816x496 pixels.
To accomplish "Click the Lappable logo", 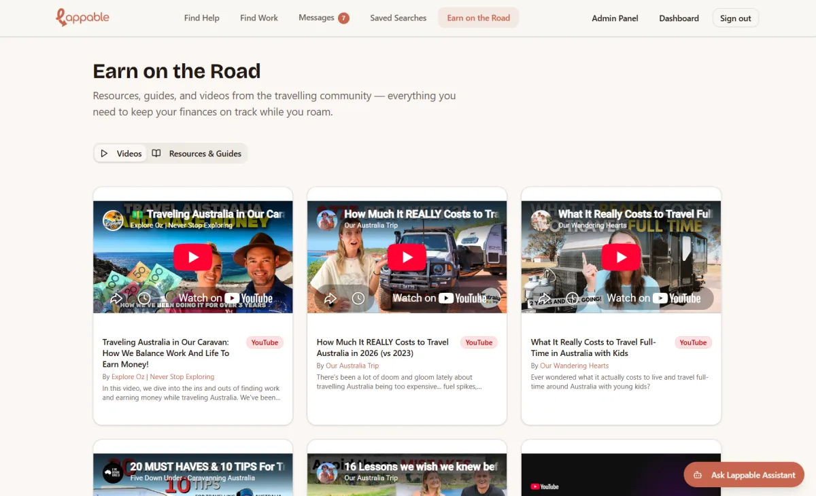I will (x=82, y=18).
